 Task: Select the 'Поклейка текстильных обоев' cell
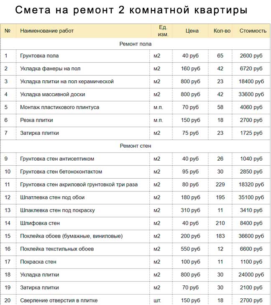coord(57,249)
